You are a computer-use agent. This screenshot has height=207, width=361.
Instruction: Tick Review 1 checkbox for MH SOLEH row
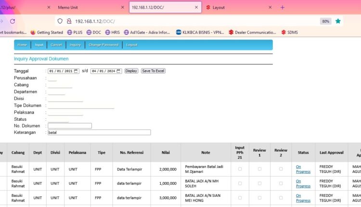pyautogui.click(x=259, y=183)
